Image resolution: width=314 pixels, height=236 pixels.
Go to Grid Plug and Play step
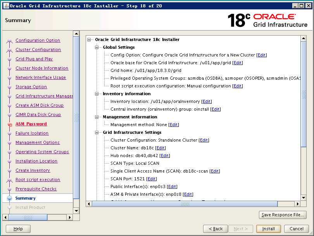(x=34, y=59)
